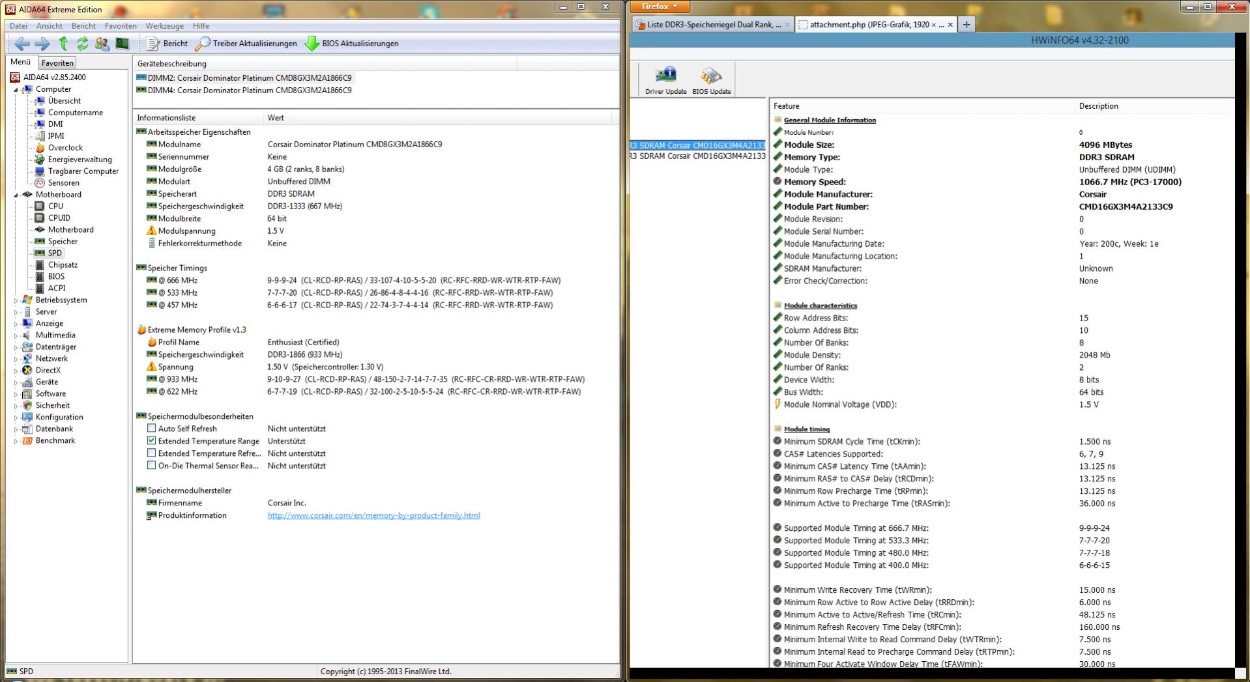This screenshot has height=682, width=1250.
Task: Select Energieverwaltung in the tree
Action: coord(80,160)
